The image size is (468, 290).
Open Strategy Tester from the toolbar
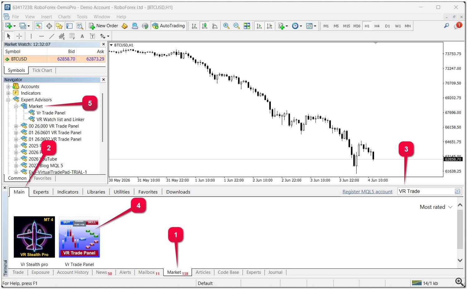80,26
